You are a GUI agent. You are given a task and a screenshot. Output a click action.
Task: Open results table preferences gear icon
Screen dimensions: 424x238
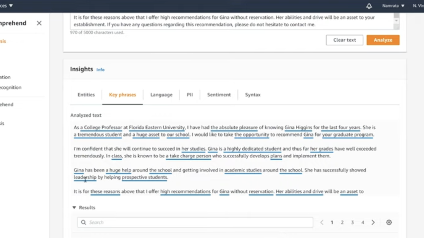click(x=389, y=222)
